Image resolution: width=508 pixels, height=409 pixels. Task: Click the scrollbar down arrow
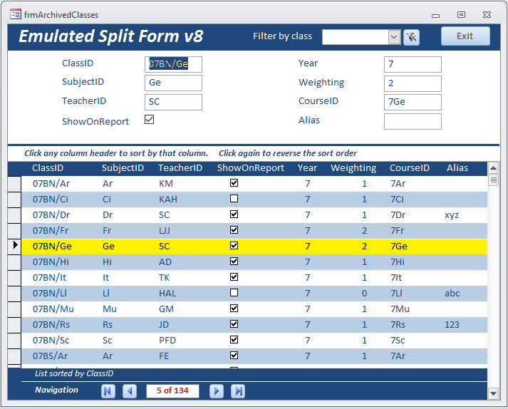tap(493, 393)
